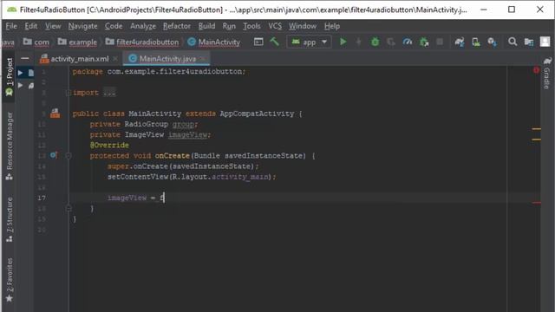The image size is (555, 312).
Task: Open the Analyze menu
Action: click(x=143, y=26)
